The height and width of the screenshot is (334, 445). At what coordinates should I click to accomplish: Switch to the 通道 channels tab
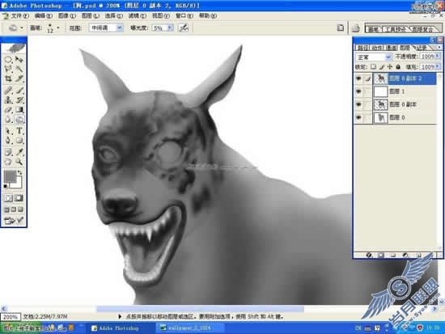pos(392,48)
